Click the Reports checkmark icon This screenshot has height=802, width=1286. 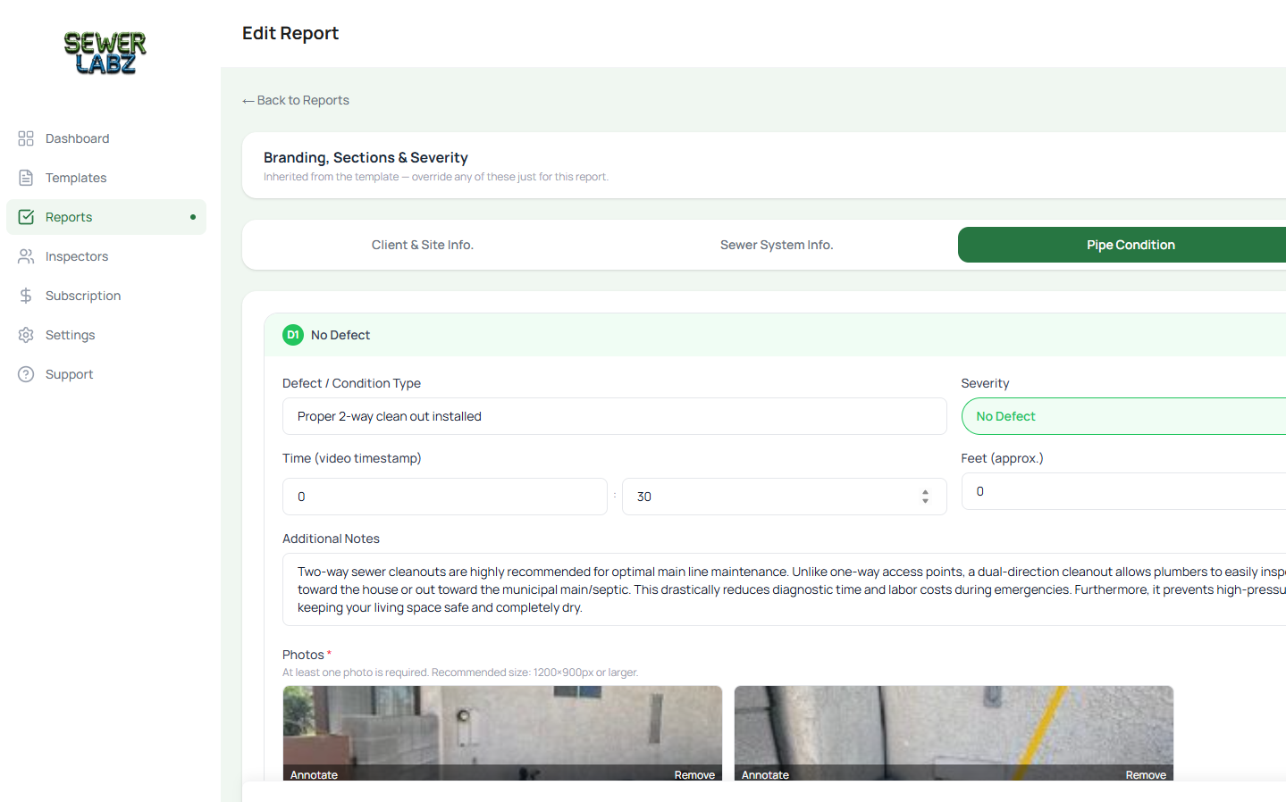[26, 217]
